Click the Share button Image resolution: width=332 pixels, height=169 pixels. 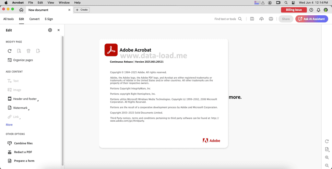coord(286,19)
